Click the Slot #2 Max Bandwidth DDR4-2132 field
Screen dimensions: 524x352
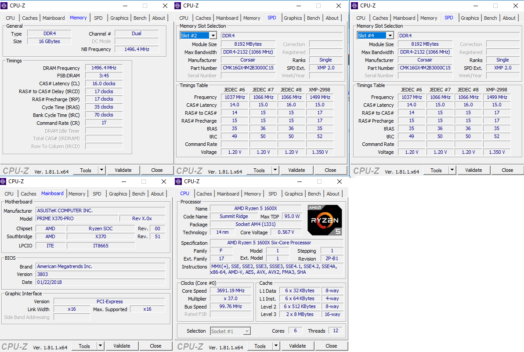point(248,52)
